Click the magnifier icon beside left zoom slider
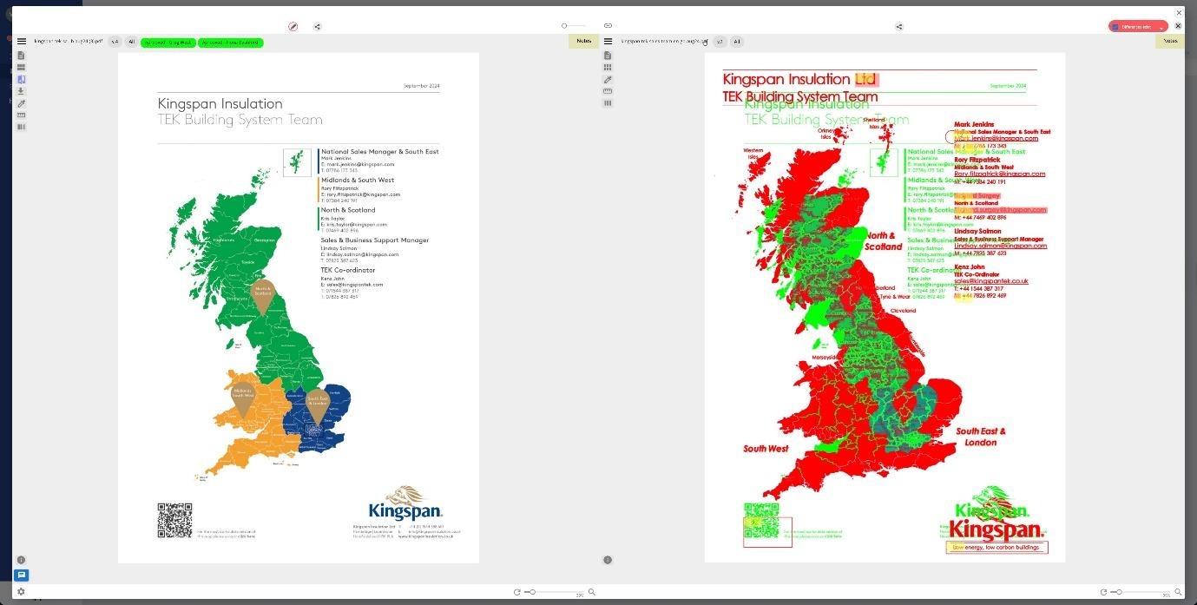Image resolution: width=1197 pixels, height=605 pixels. [x=592, y=592]
